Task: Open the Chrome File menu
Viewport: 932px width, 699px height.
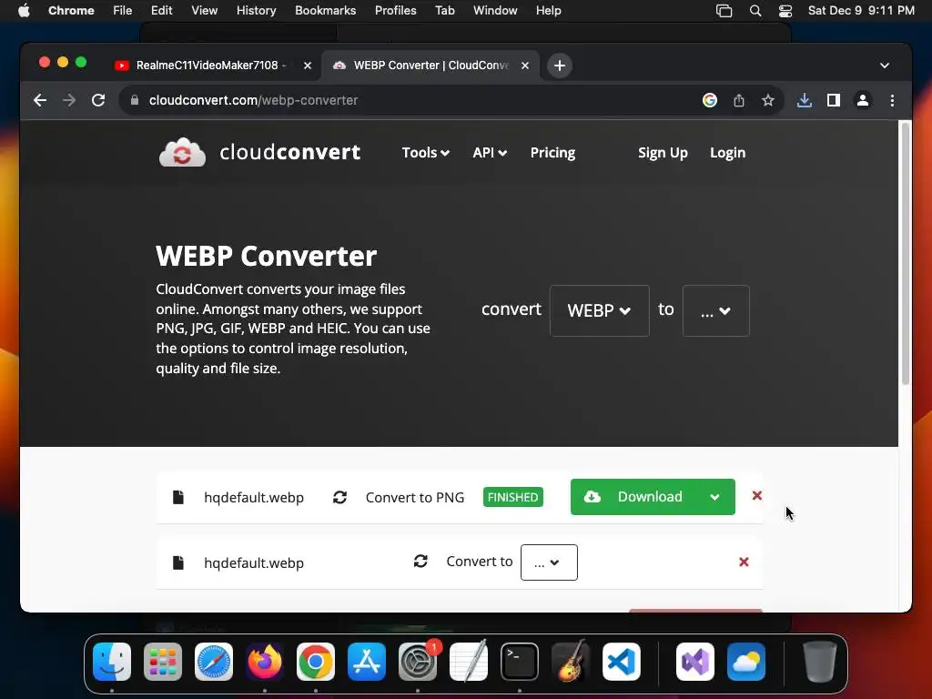Action: [123, 11]
